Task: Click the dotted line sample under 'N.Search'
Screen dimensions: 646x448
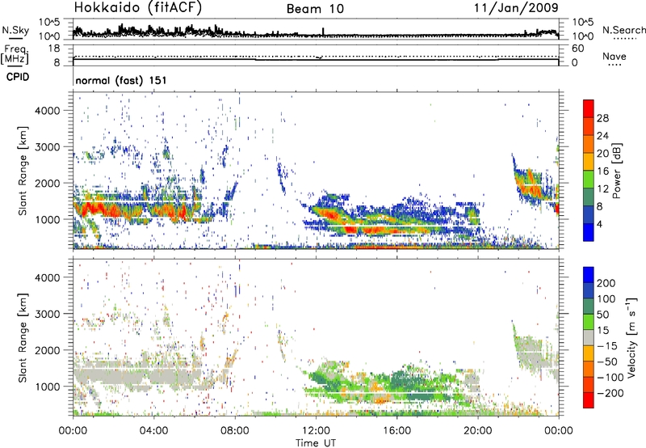Action: 625,39
